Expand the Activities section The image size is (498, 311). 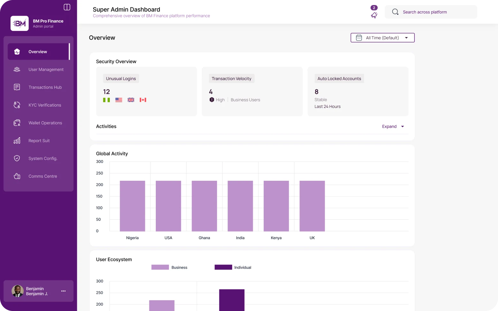tap(393, 126)
